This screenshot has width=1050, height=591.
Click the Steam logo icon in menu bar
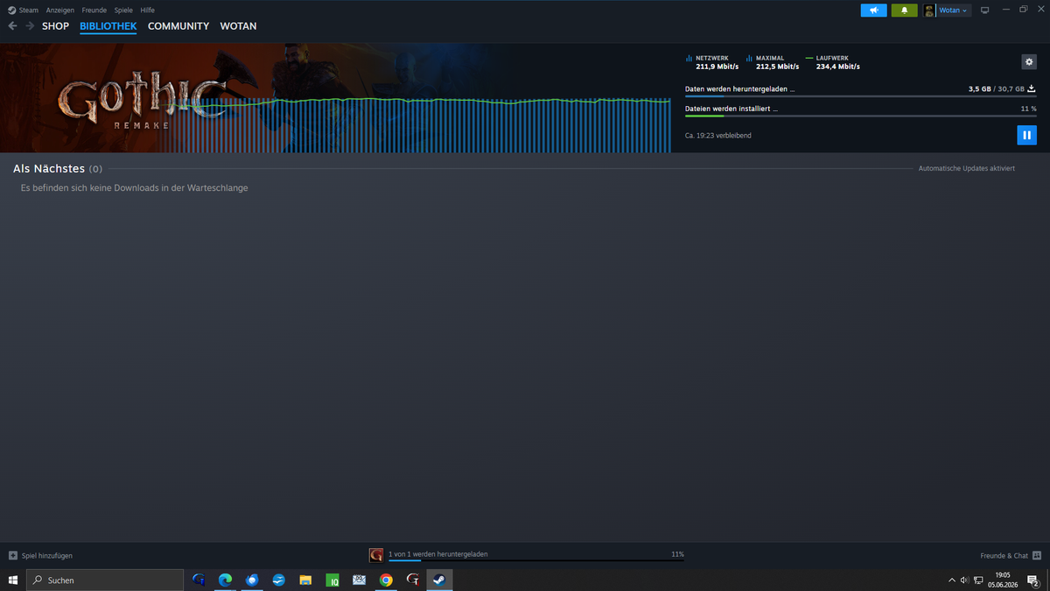(12, 11)
